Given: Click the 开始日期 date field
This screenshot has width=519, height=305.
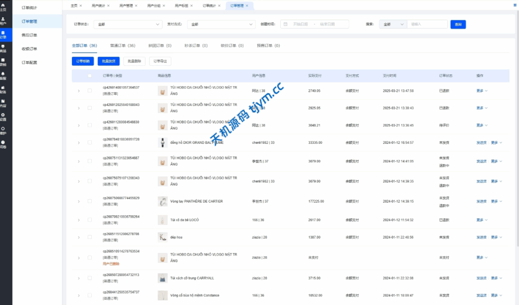Looking at the screenshot, I should coord(303,24).
